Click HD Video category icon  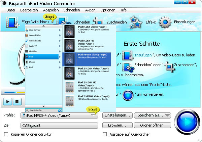(27, 51)
